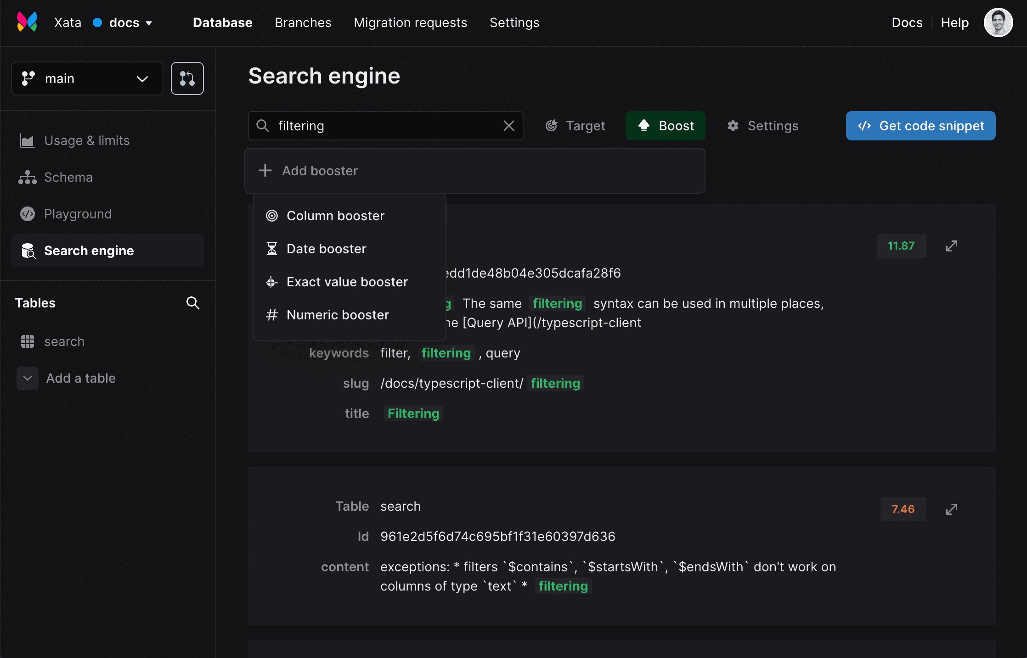Click the plus icon of Add booster
The height and width of the screenshot is (658, 1027).
pyautogui.click(x=265, y=171)
